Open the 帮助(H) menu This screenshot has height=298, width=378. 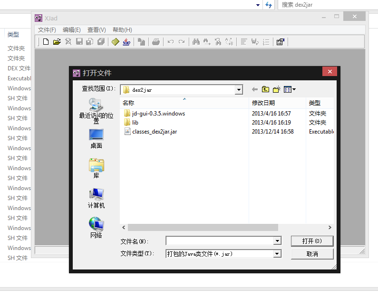tap(122, 30)
